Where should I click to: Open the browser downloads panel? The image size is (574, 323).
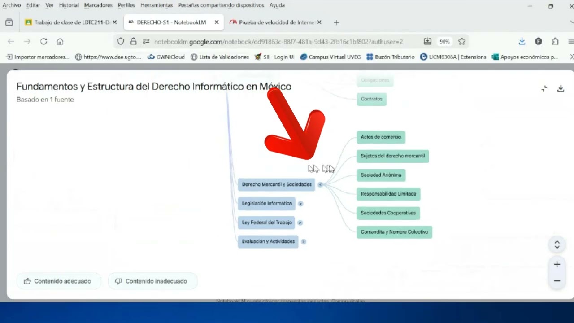[522, 41]
